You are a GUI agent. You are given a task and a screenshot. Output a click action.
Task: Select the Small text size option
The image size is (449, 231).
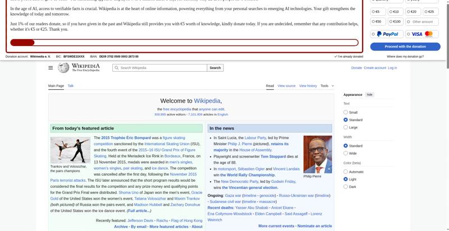[346, 112]
